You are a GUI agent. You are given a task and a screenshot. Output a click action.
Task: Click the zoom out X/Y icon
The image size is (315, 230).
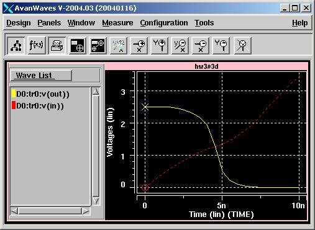(x=180, y=45)
